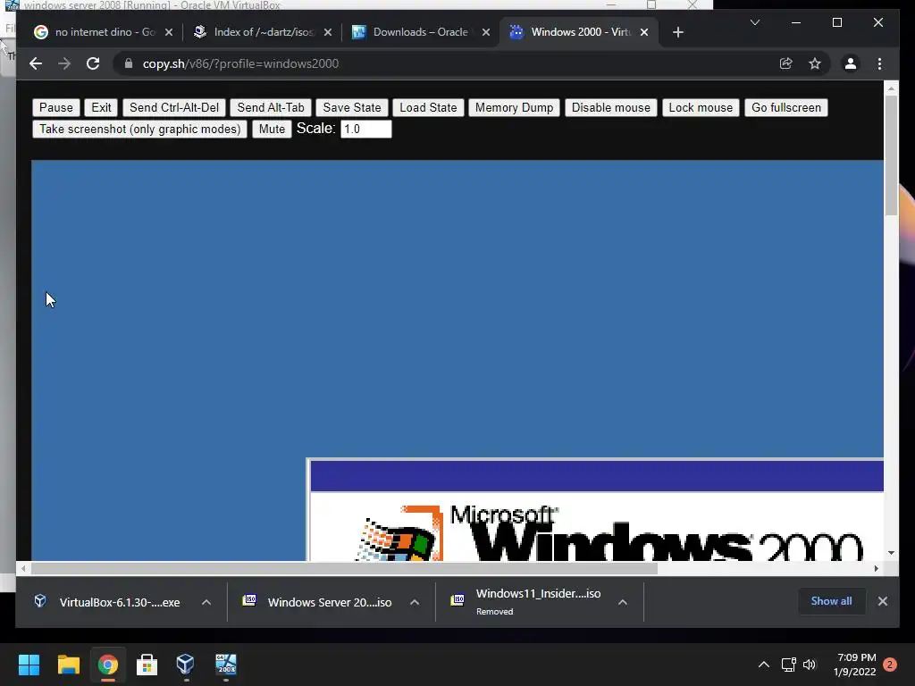
Task: Open a new tab with the plus button
Action: [677, 32]
